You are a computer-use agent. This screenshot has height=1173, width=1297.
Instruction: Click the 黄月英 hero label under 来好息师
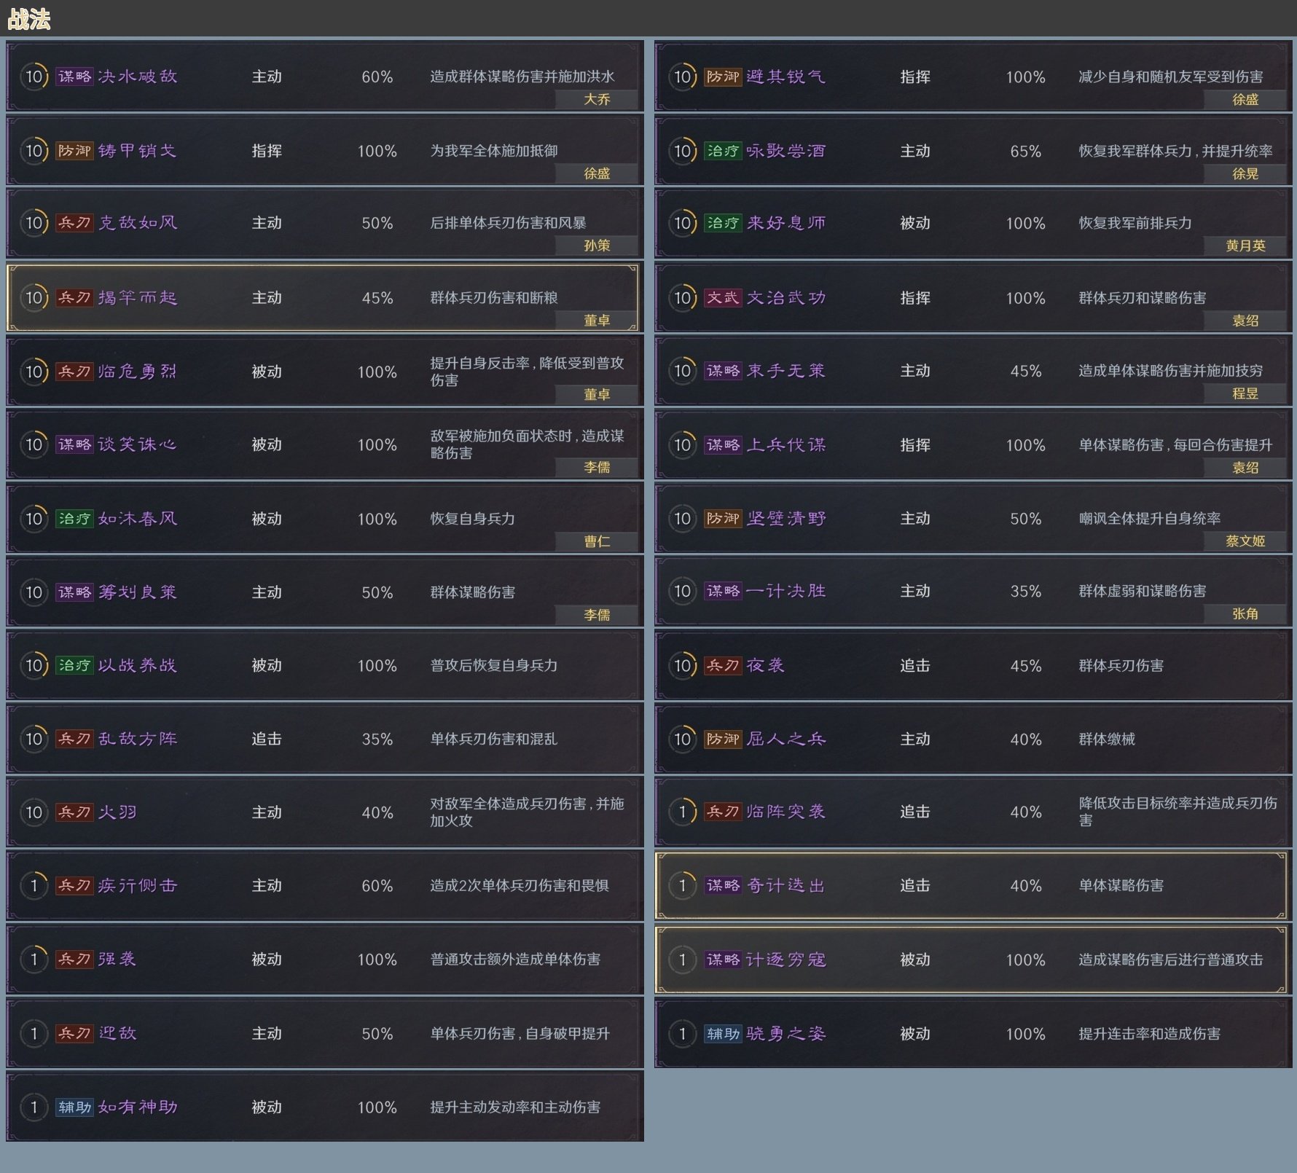pyautogui.click(x=1245, y=246)
